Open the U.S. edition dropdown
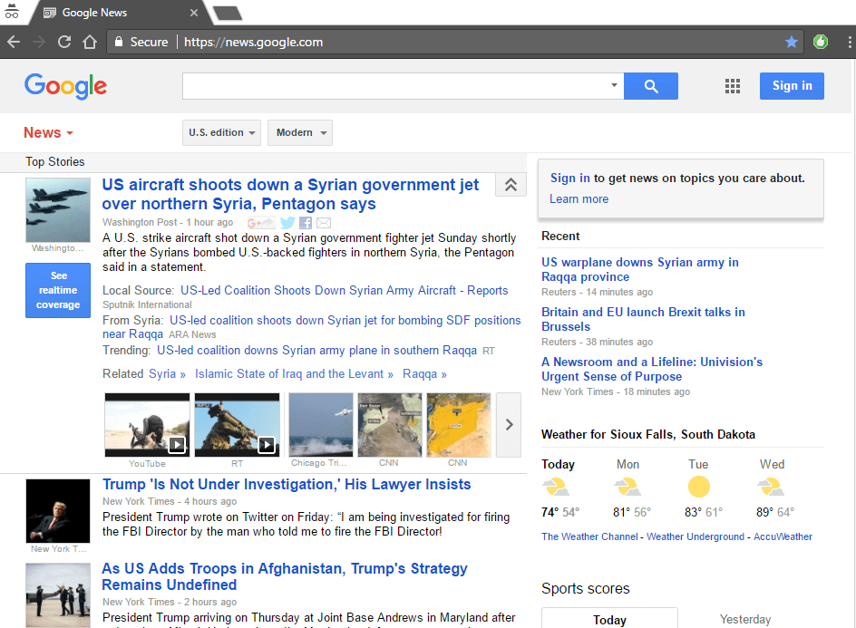Image resolution: width=856 pixels, height=628 pixels. [x=221, y=131]
